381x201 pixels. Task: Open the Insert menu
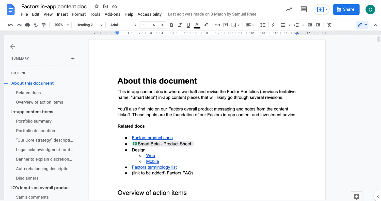(62, 14)
